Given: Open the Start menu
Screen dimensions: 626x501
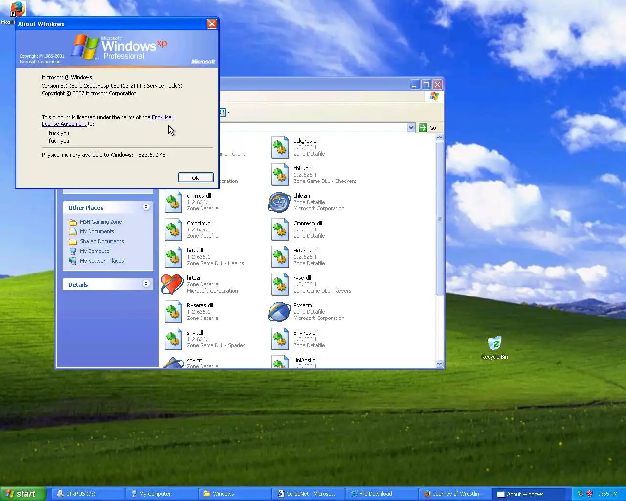Looking at the screenshot, I should point(23,494).
